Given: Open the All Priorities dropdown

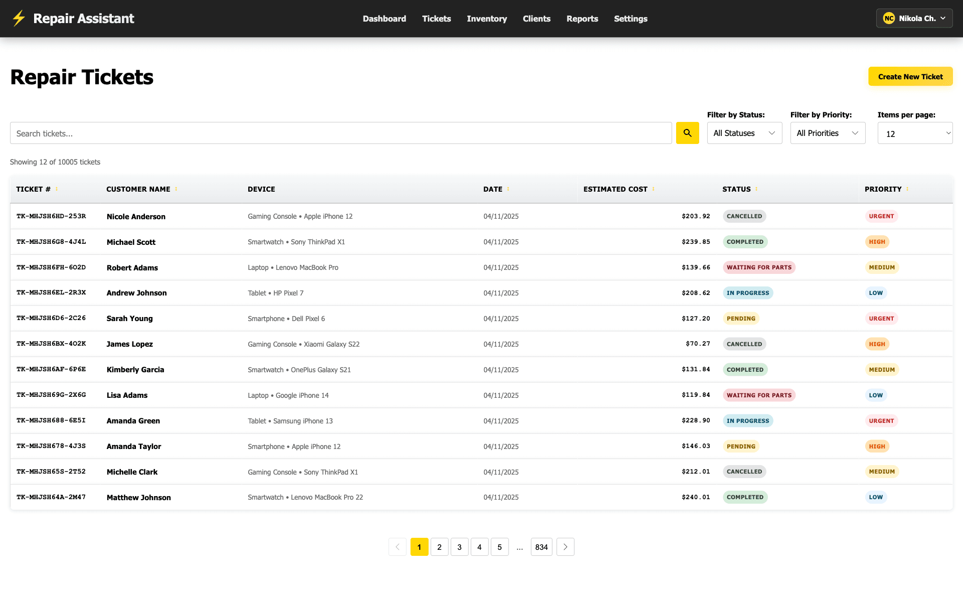Looking at the screenshot, I should tap(828, 133).
